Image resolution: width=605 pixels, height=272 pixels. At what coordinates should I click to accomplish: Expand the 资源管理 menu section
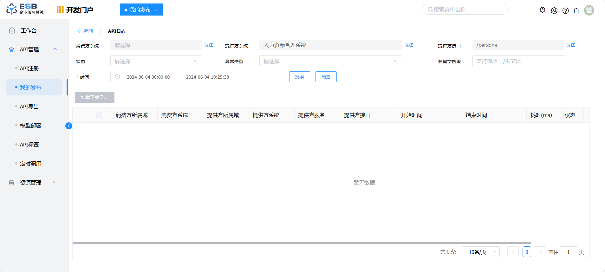pyautogui.click(x=55, y=182)
